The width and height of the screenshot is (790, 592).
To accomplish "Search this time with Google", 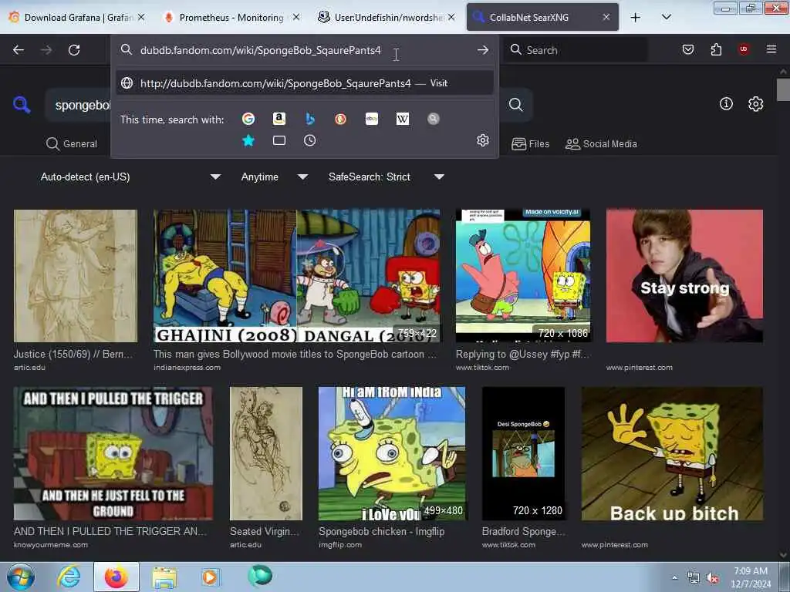I will 248,119.
